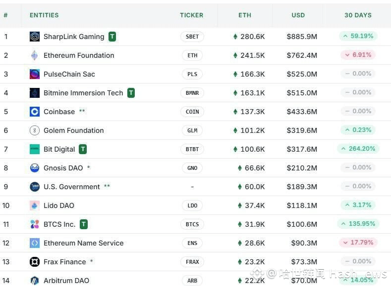Click the ETH diamond icon beside 23.2K
The image size is (391, 286).
point(240,262)
